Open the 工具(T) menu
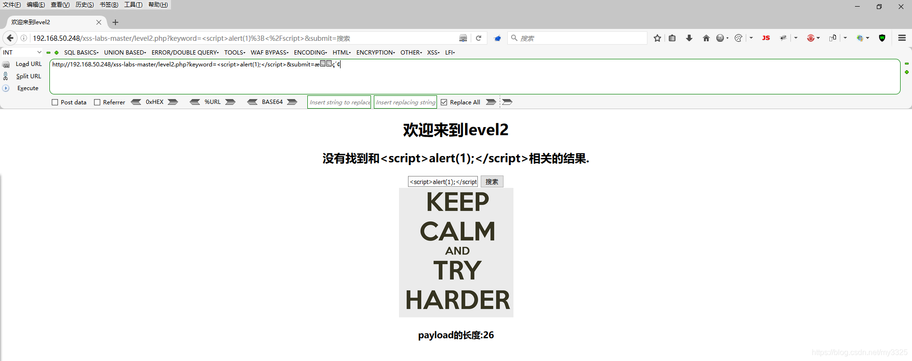The image size is (912, 361). click(133, 5)
